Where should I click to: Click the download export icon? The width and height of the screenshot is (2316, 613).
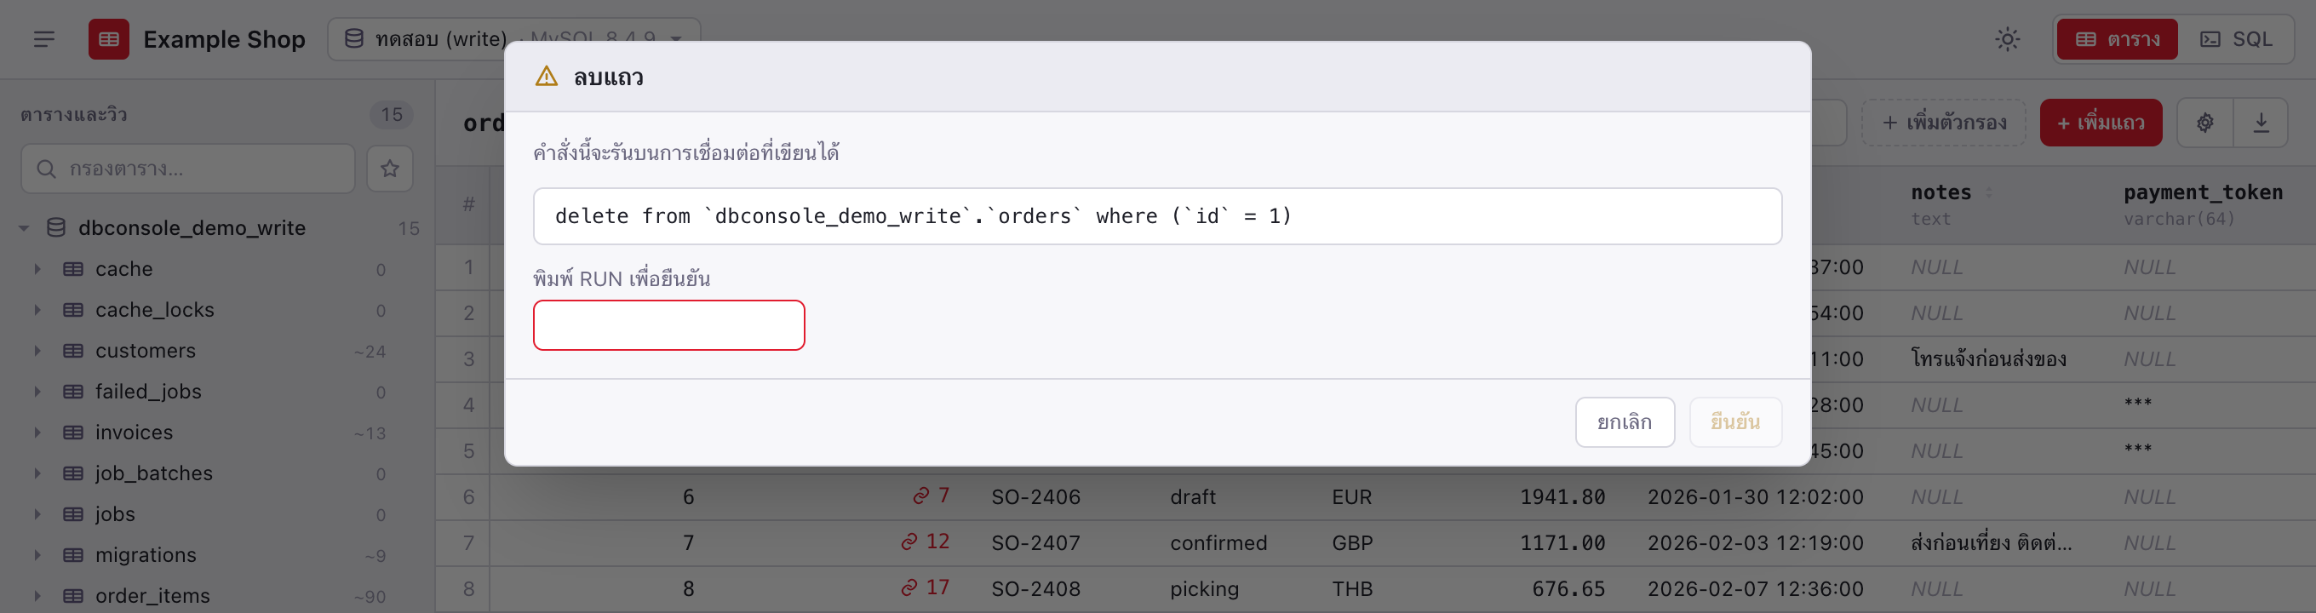click(2261, 123)
